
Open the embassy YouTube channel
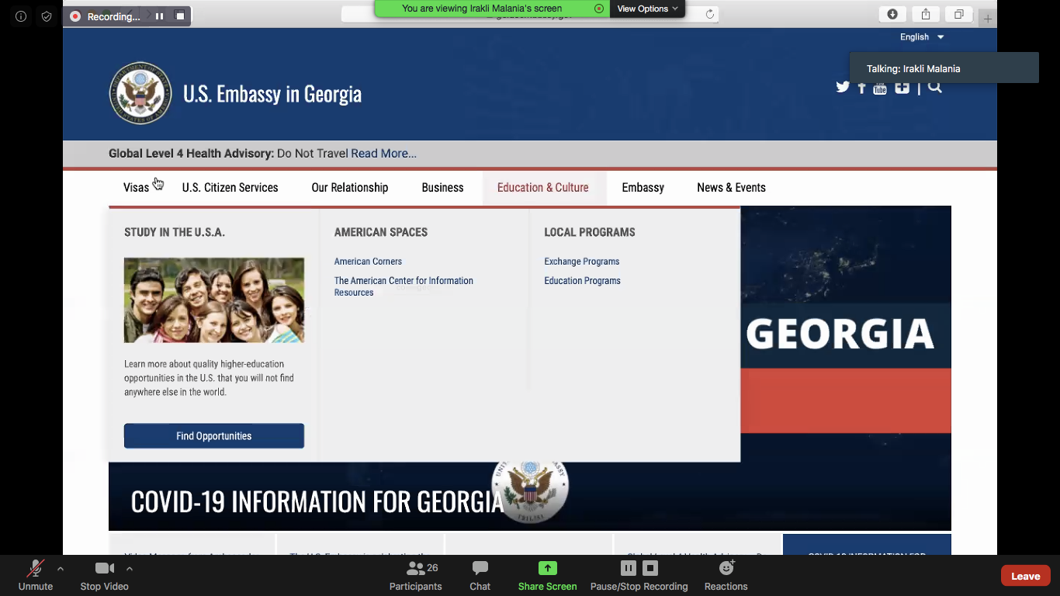880,88
